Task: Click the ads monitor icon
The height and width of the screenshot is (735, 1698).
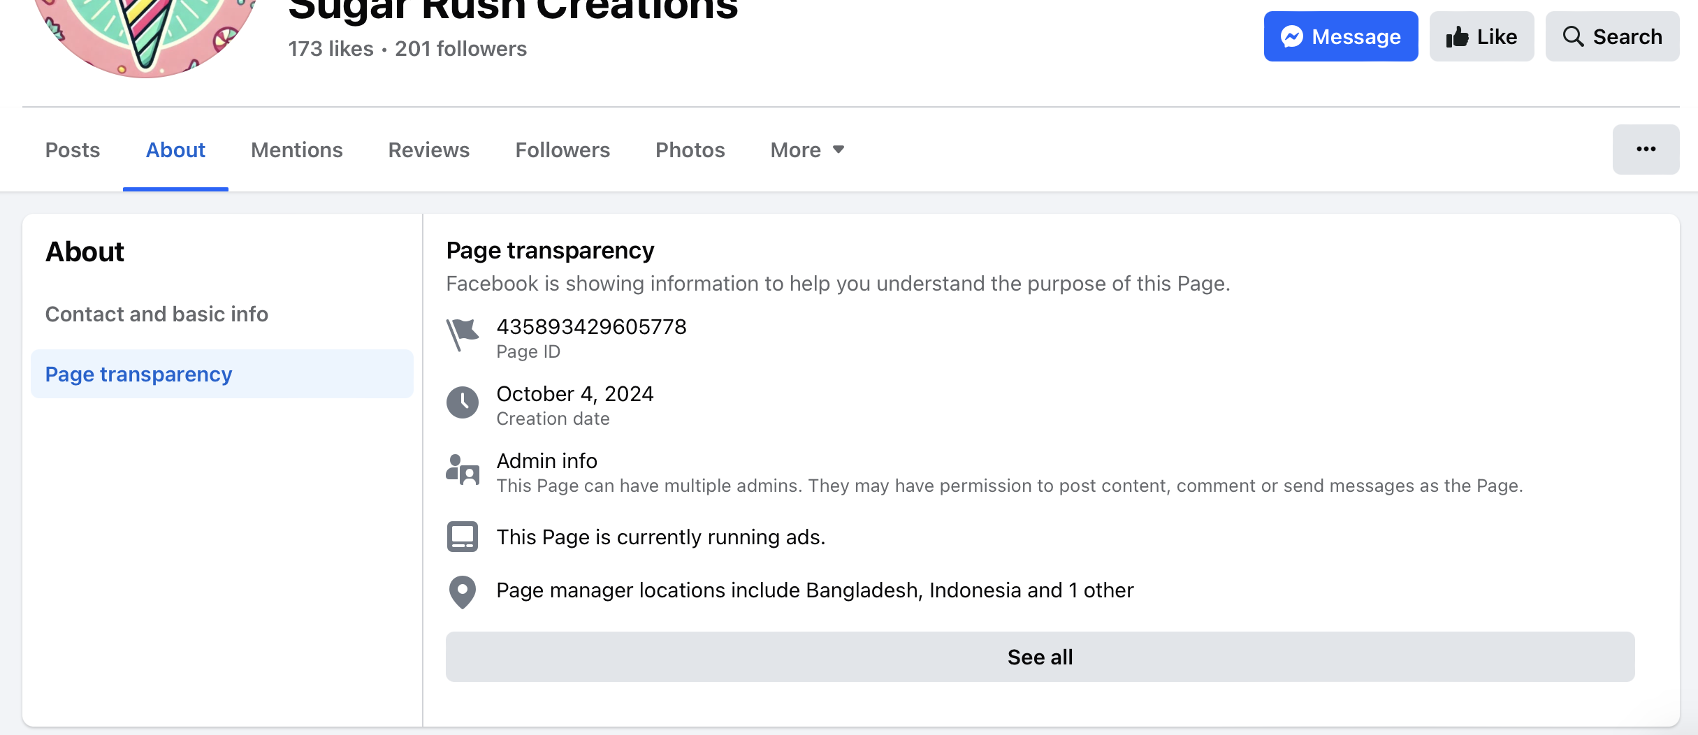Action: click(463, 537)
